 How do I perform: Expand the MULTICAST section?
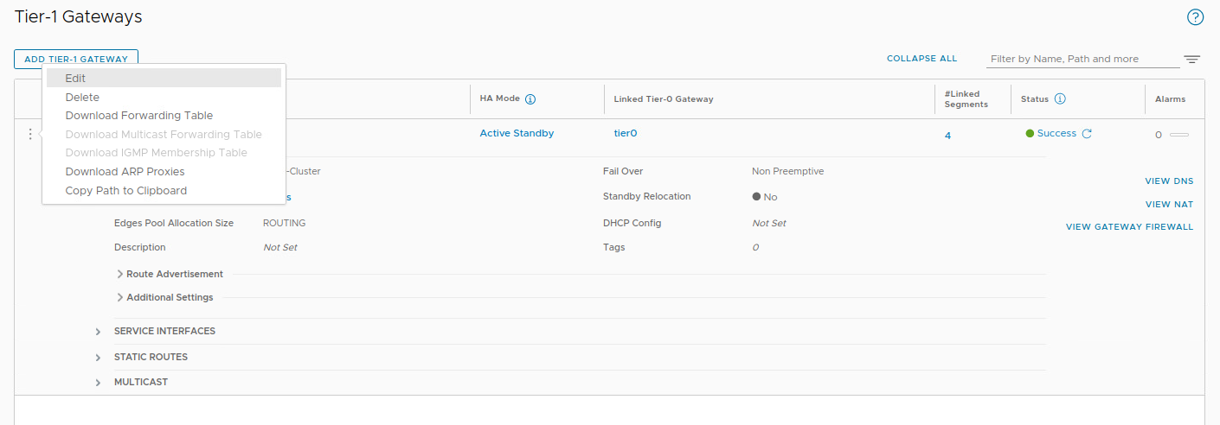(x=98, y=383)
